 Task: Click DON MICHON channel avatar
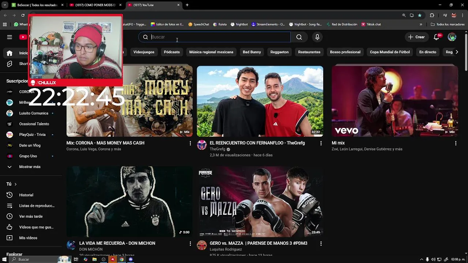[x=71, y=245]
